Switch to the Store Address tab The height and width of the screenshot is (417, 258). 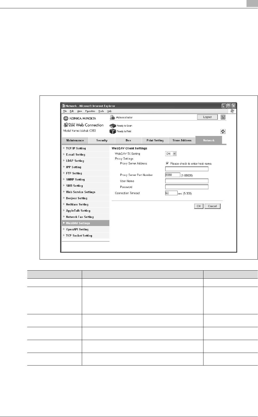tap(182, 140)
